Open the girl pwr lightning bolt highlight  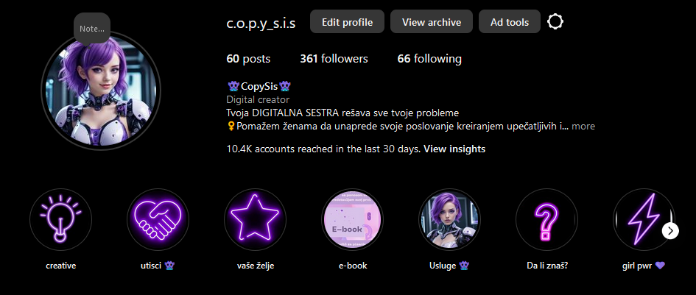click(x=644, y=219)
